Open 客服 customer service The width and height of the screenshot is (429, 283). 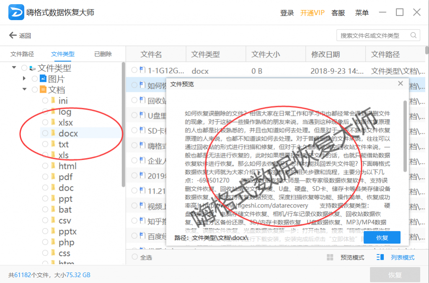click(x=338, y=13)
